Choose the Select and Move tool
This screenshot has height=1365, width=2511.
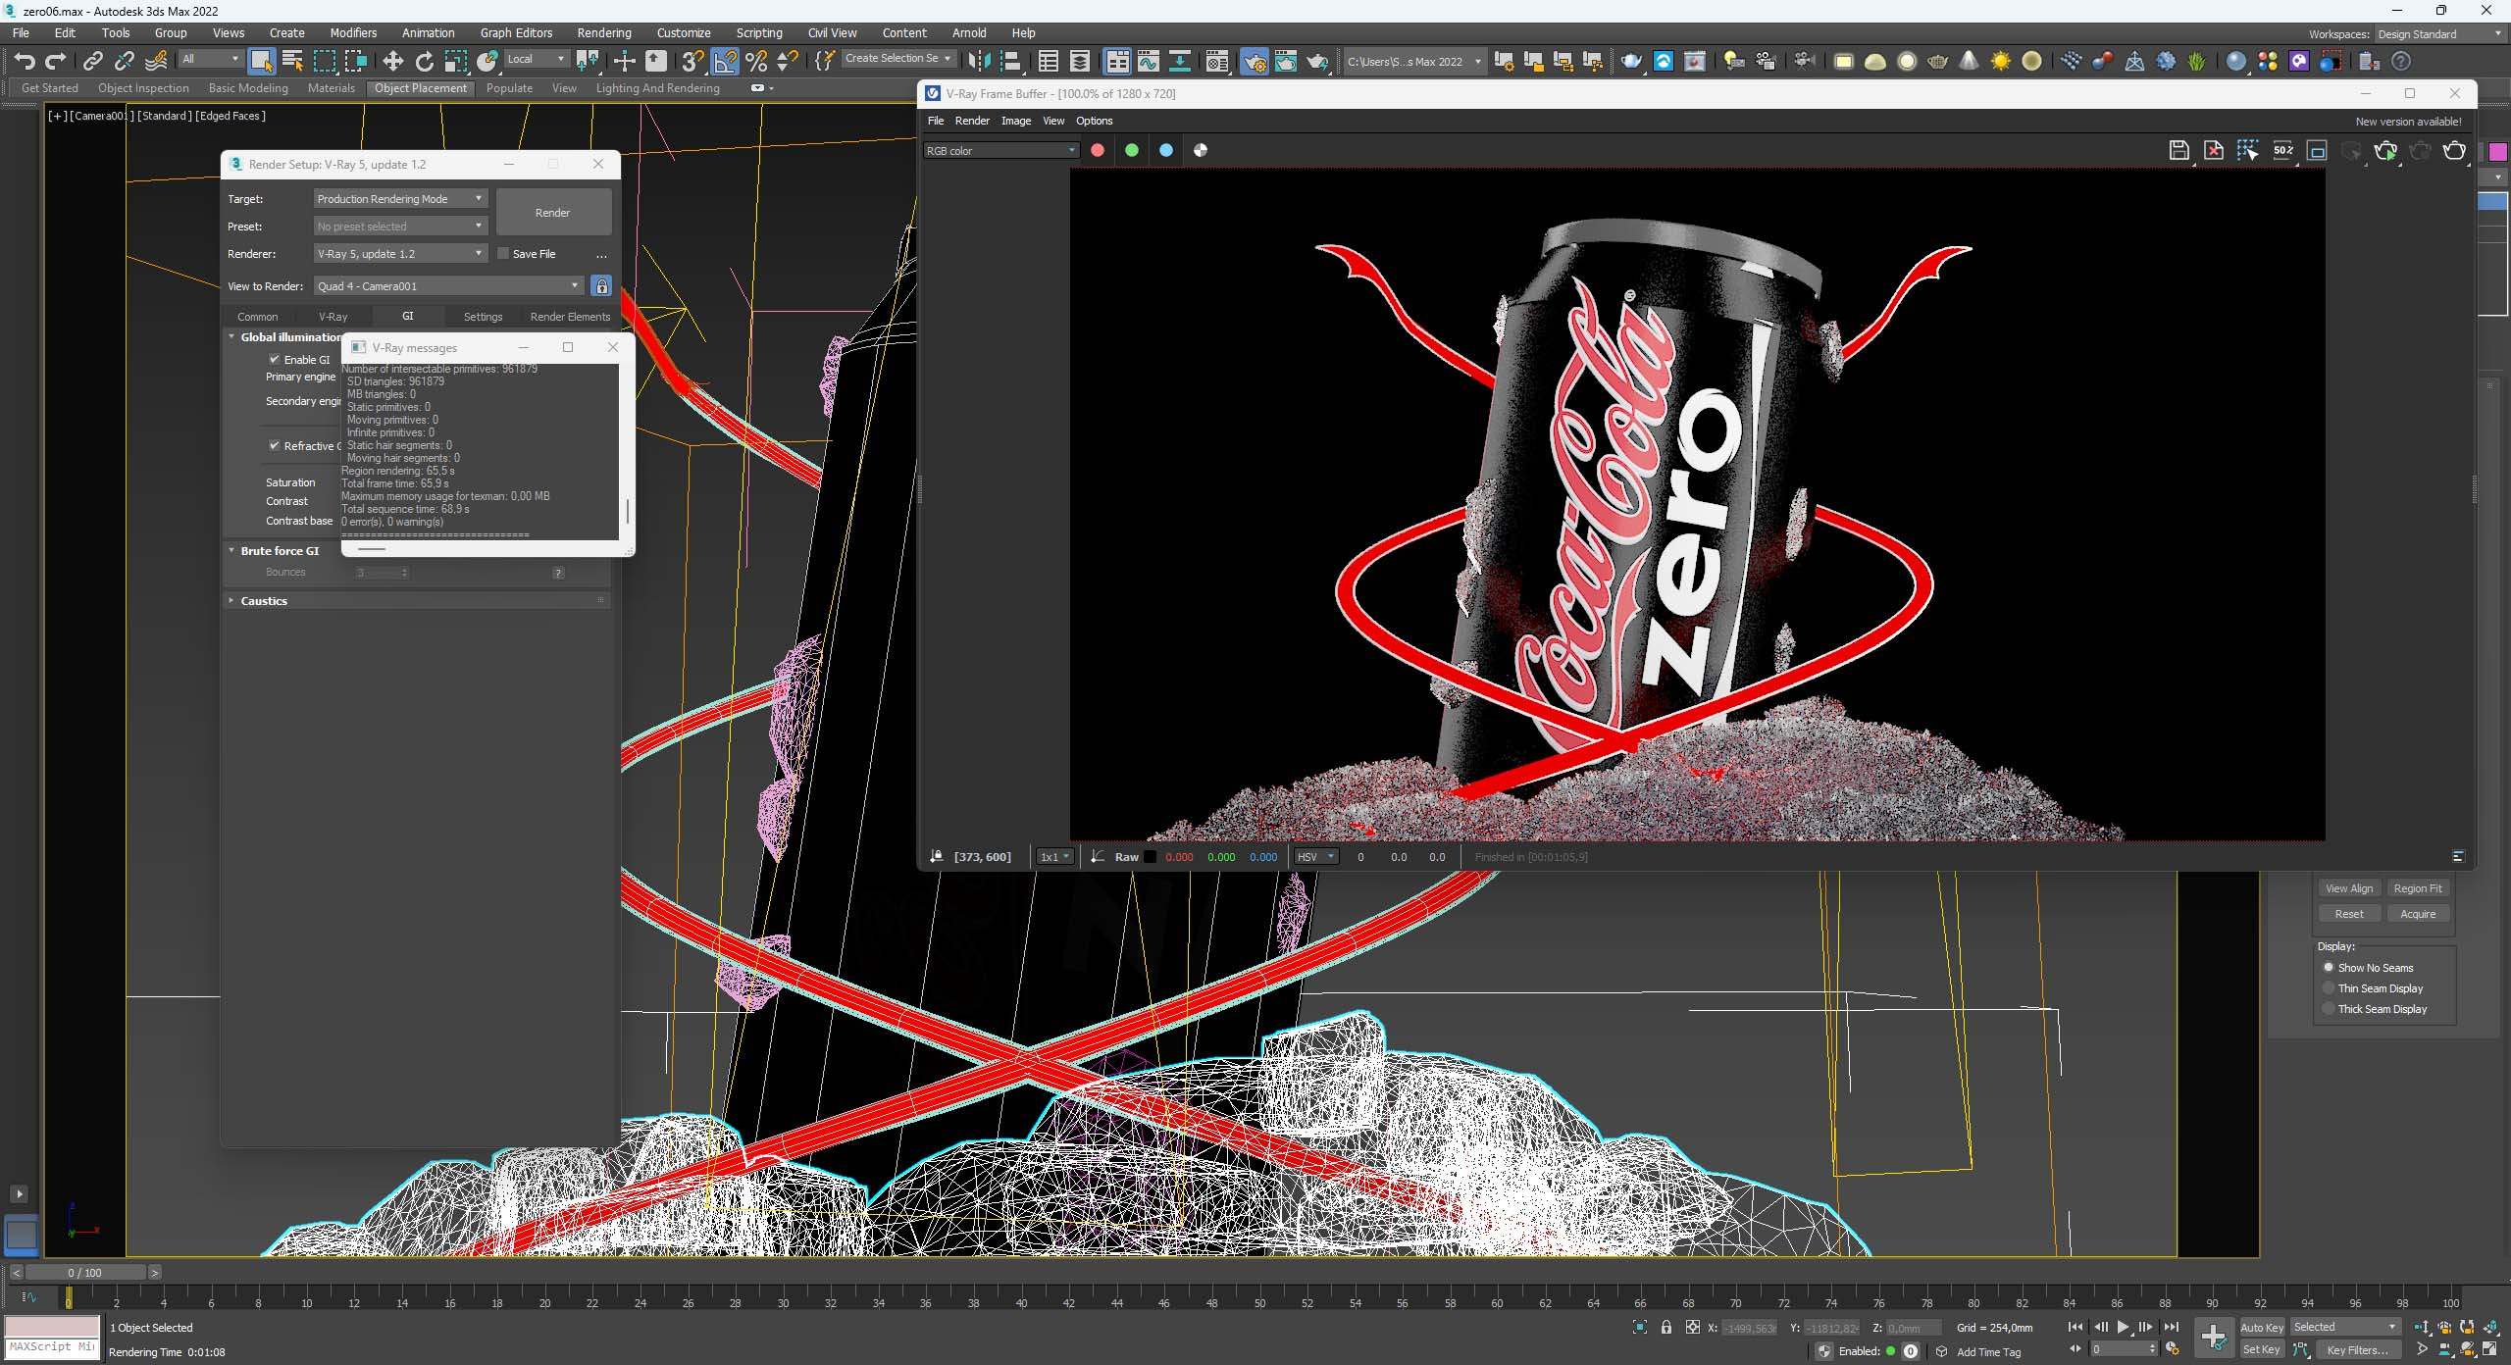click(393, 61)
